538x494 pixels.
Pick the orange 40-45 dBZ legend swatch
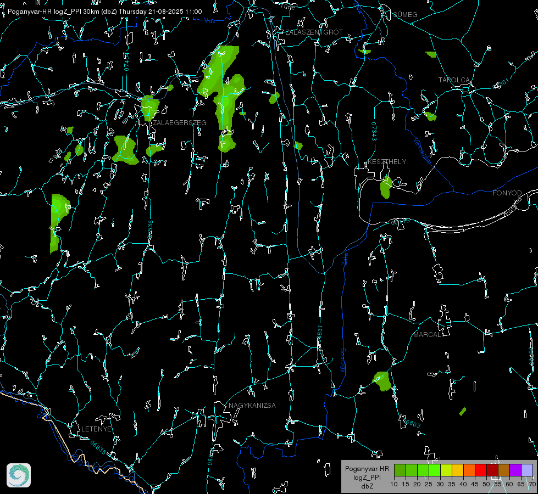point(469,470)
